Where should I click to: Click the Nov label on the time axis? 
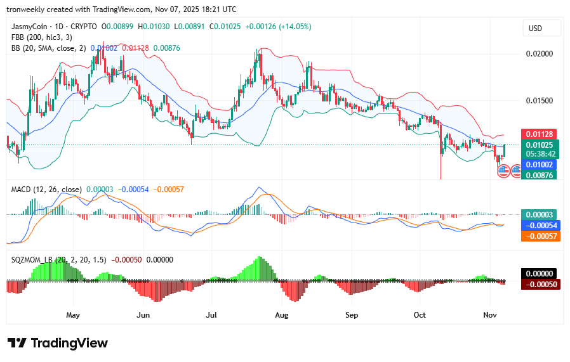[489, 314]
